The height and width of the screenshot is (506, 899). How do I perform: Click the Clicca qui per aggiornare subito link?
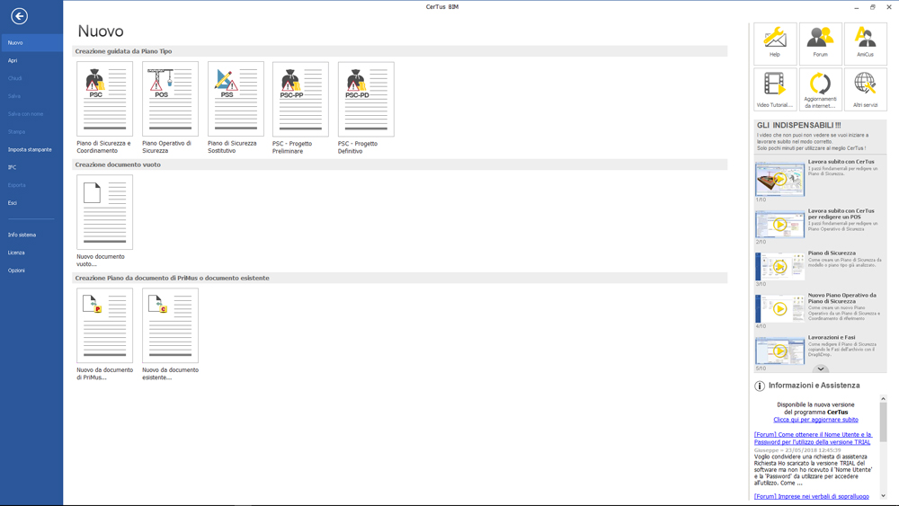click(x=816, y=420)
